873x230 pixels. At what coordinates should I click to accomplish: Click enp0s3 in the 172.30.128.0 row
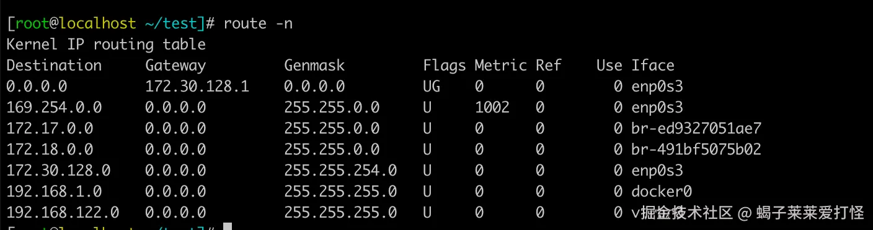click(657, 170)
